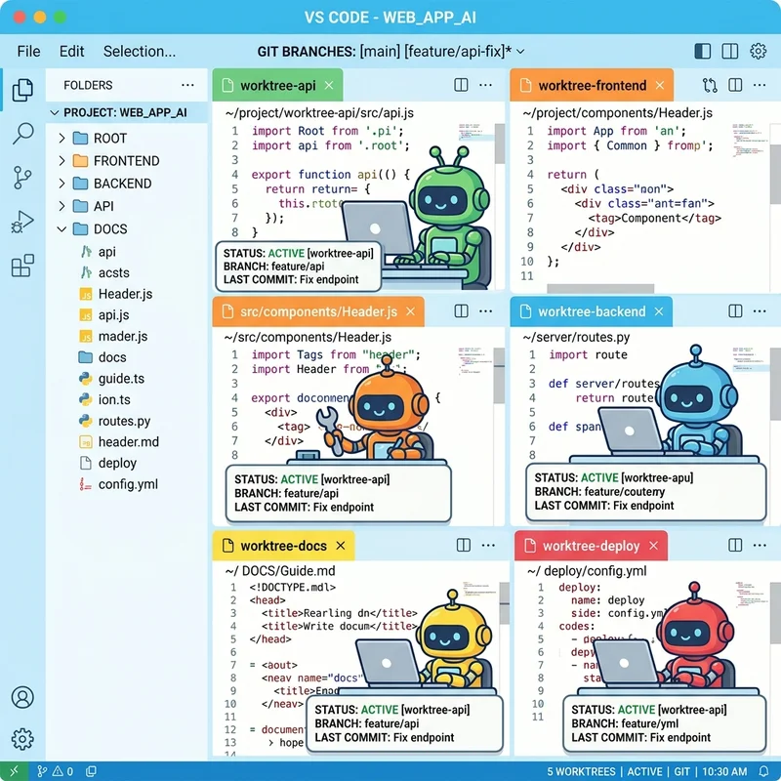Select the worktree-docs tab
Viewport: 781px width, 781px height.
pos(283,546)
